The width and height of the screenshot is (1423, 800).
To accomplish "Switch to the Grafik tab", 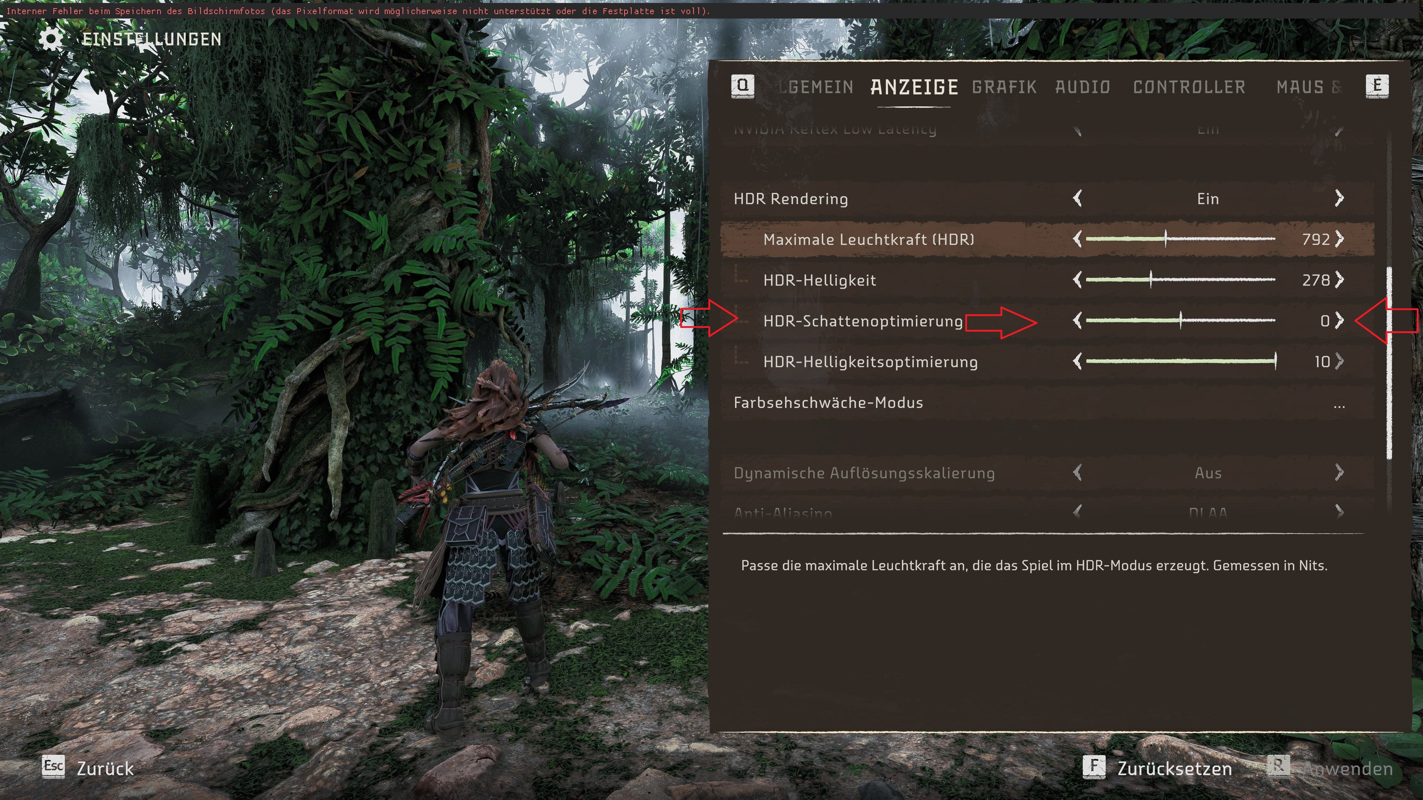I will (x=1004, y=87).
